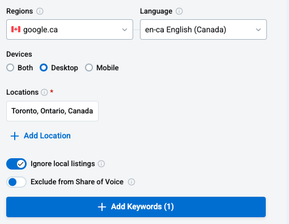The image size is (289, 224).
Task: Select the Mobile radio button
Action: 89,67
